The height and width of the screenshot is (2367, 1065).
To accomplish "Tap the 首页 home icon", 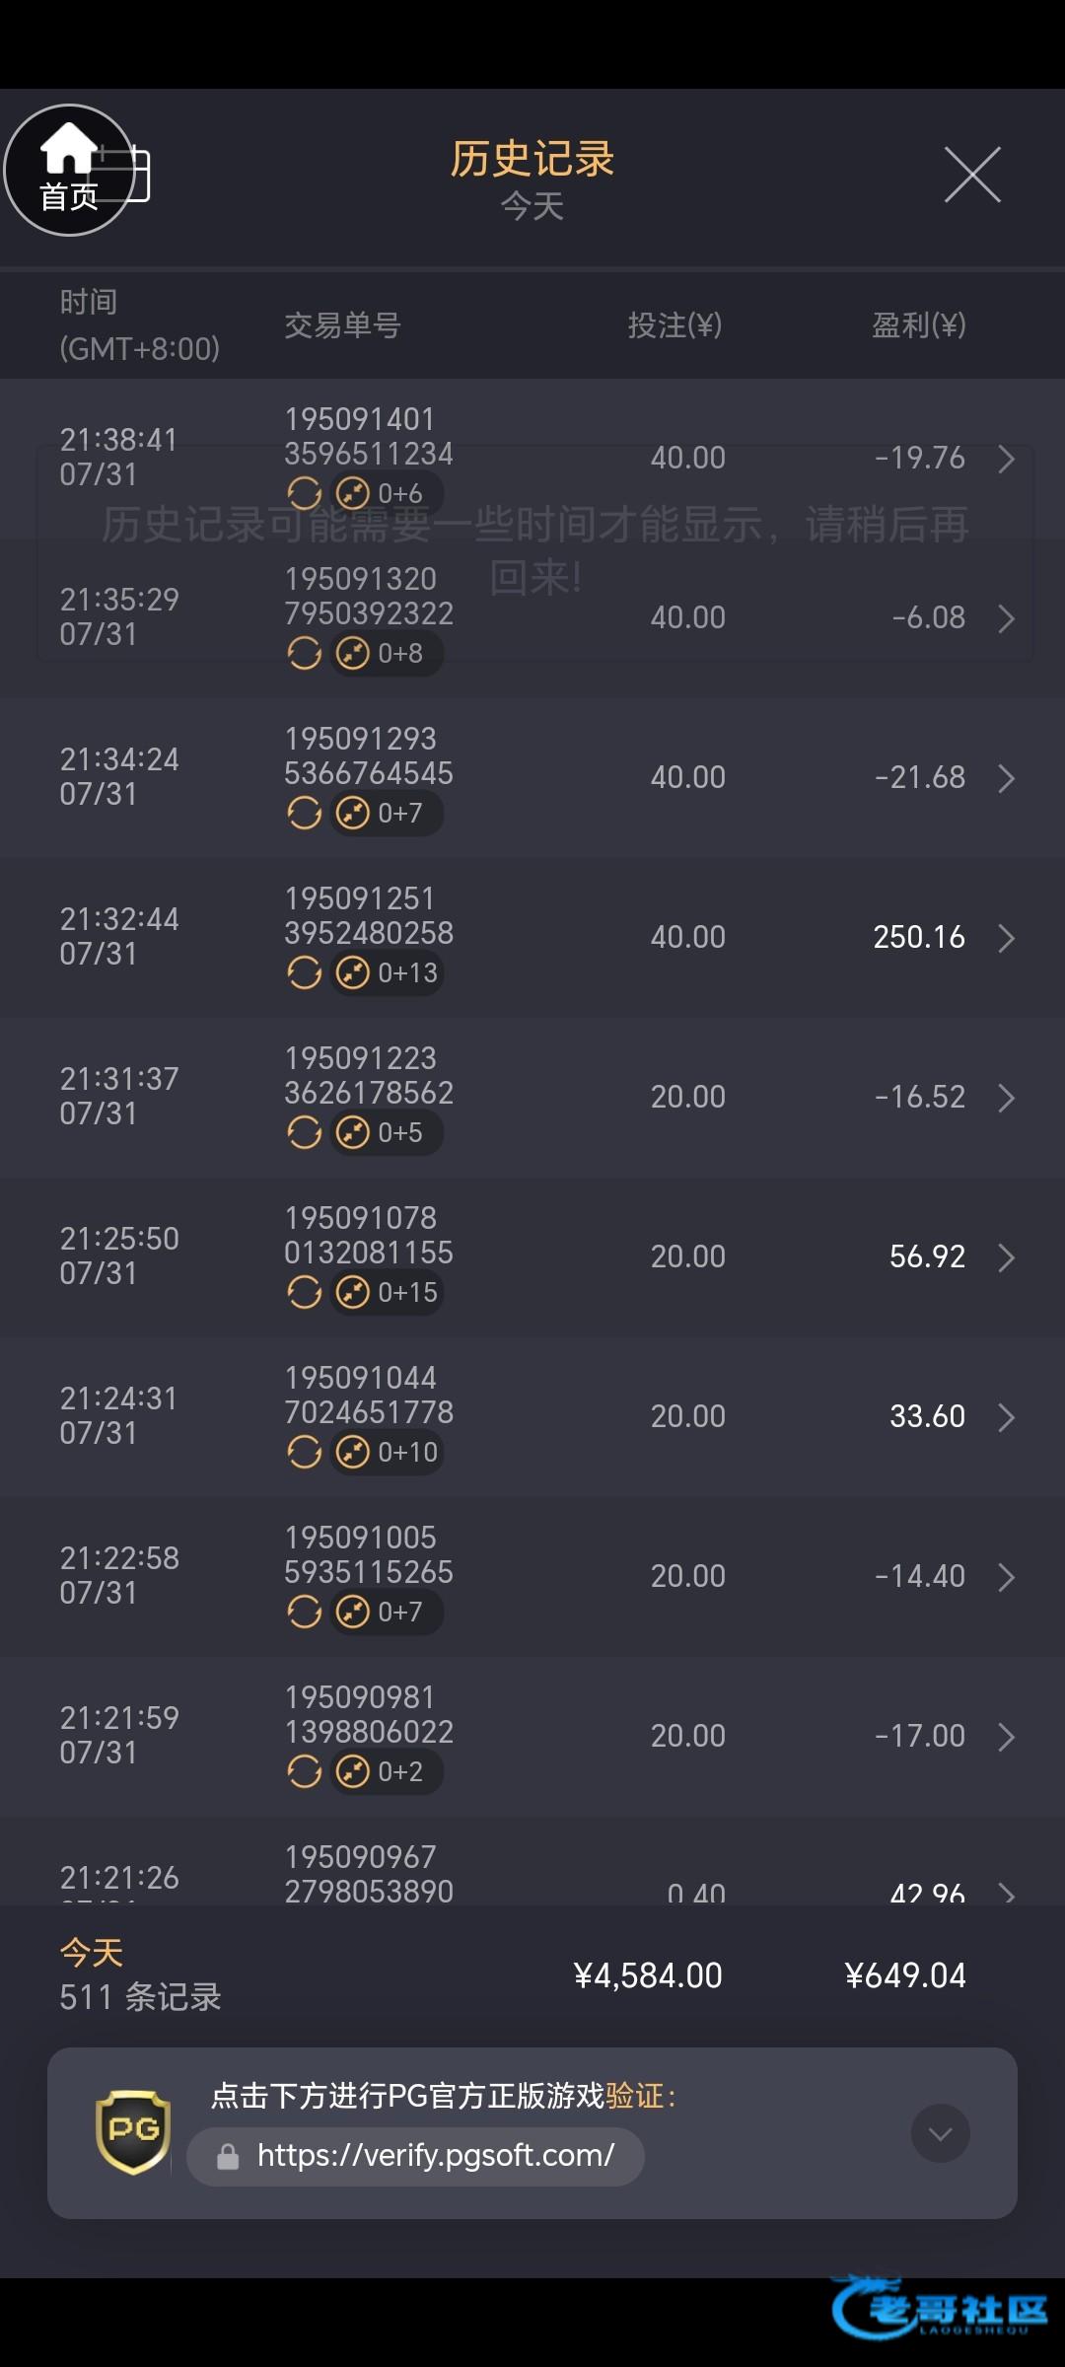I will point(69,169).
